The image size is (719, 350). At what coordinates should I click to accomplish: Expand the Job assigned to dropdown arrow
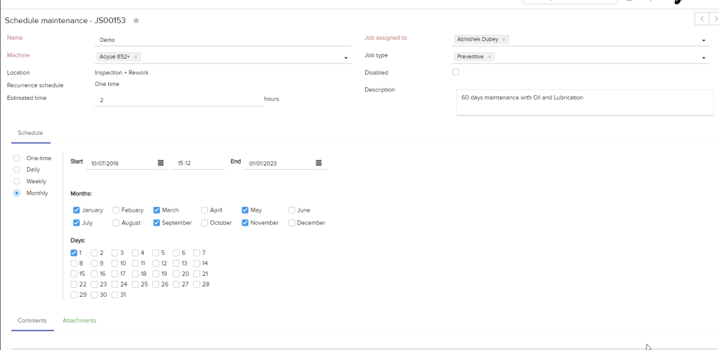[x=704, y=41]
